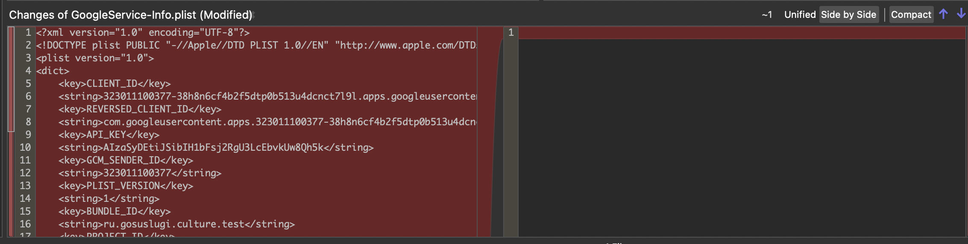The width and height of the screenshot is (968, 244).
Task: Jump to previous change with up arrow
Action: 943,14
